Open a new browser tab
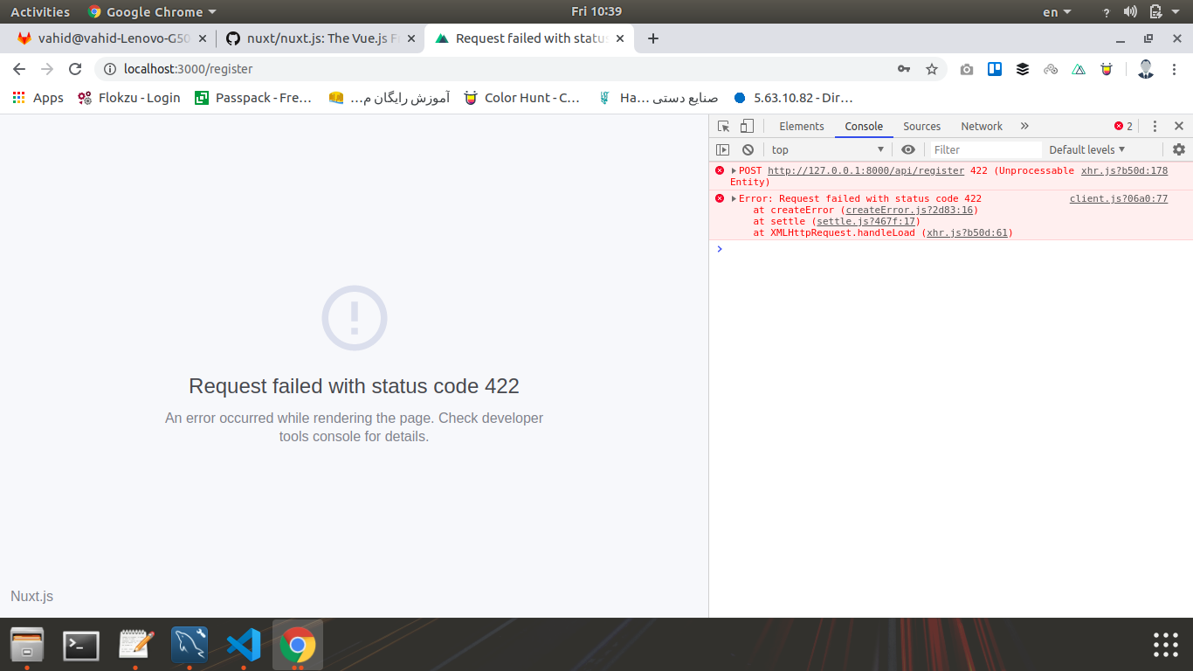The image size is (1193, 671). [x=652, y=38]
